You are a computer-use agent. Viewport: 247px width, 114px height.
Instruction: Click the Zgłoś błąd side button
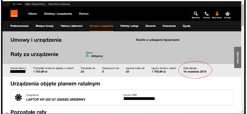click(238, 57)
